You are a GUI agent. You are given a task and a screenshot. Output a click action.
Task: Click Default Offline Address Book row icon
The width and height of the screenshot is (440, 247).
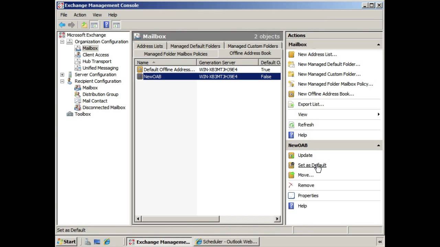click(140, 70)
